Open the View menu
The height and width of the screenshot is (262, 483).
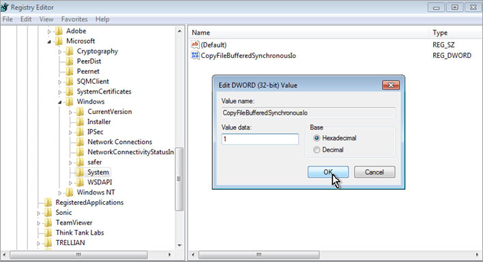click(x=46, y=19)
